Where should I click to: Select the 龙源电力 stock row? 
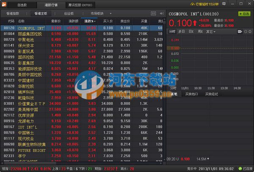[82, 121]
